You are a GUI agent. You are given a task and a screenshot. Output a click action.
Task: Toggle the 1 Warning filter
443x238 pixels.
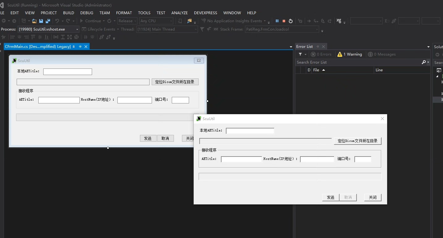pos(350,54)
